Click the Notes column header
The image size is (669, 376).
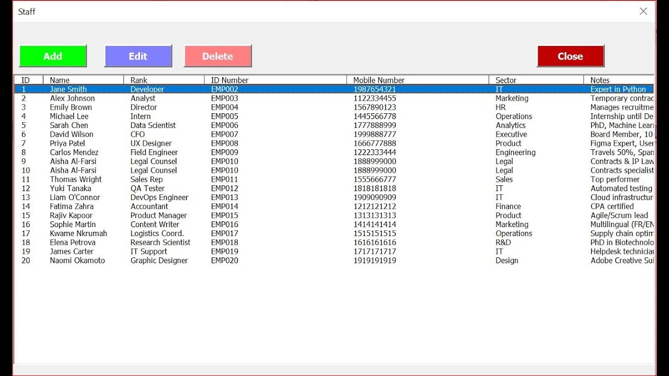(619, 80)
